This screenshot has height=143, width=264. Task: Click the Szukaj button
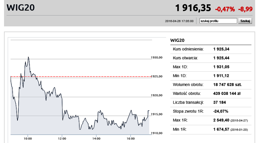click(x=245, y=21)
